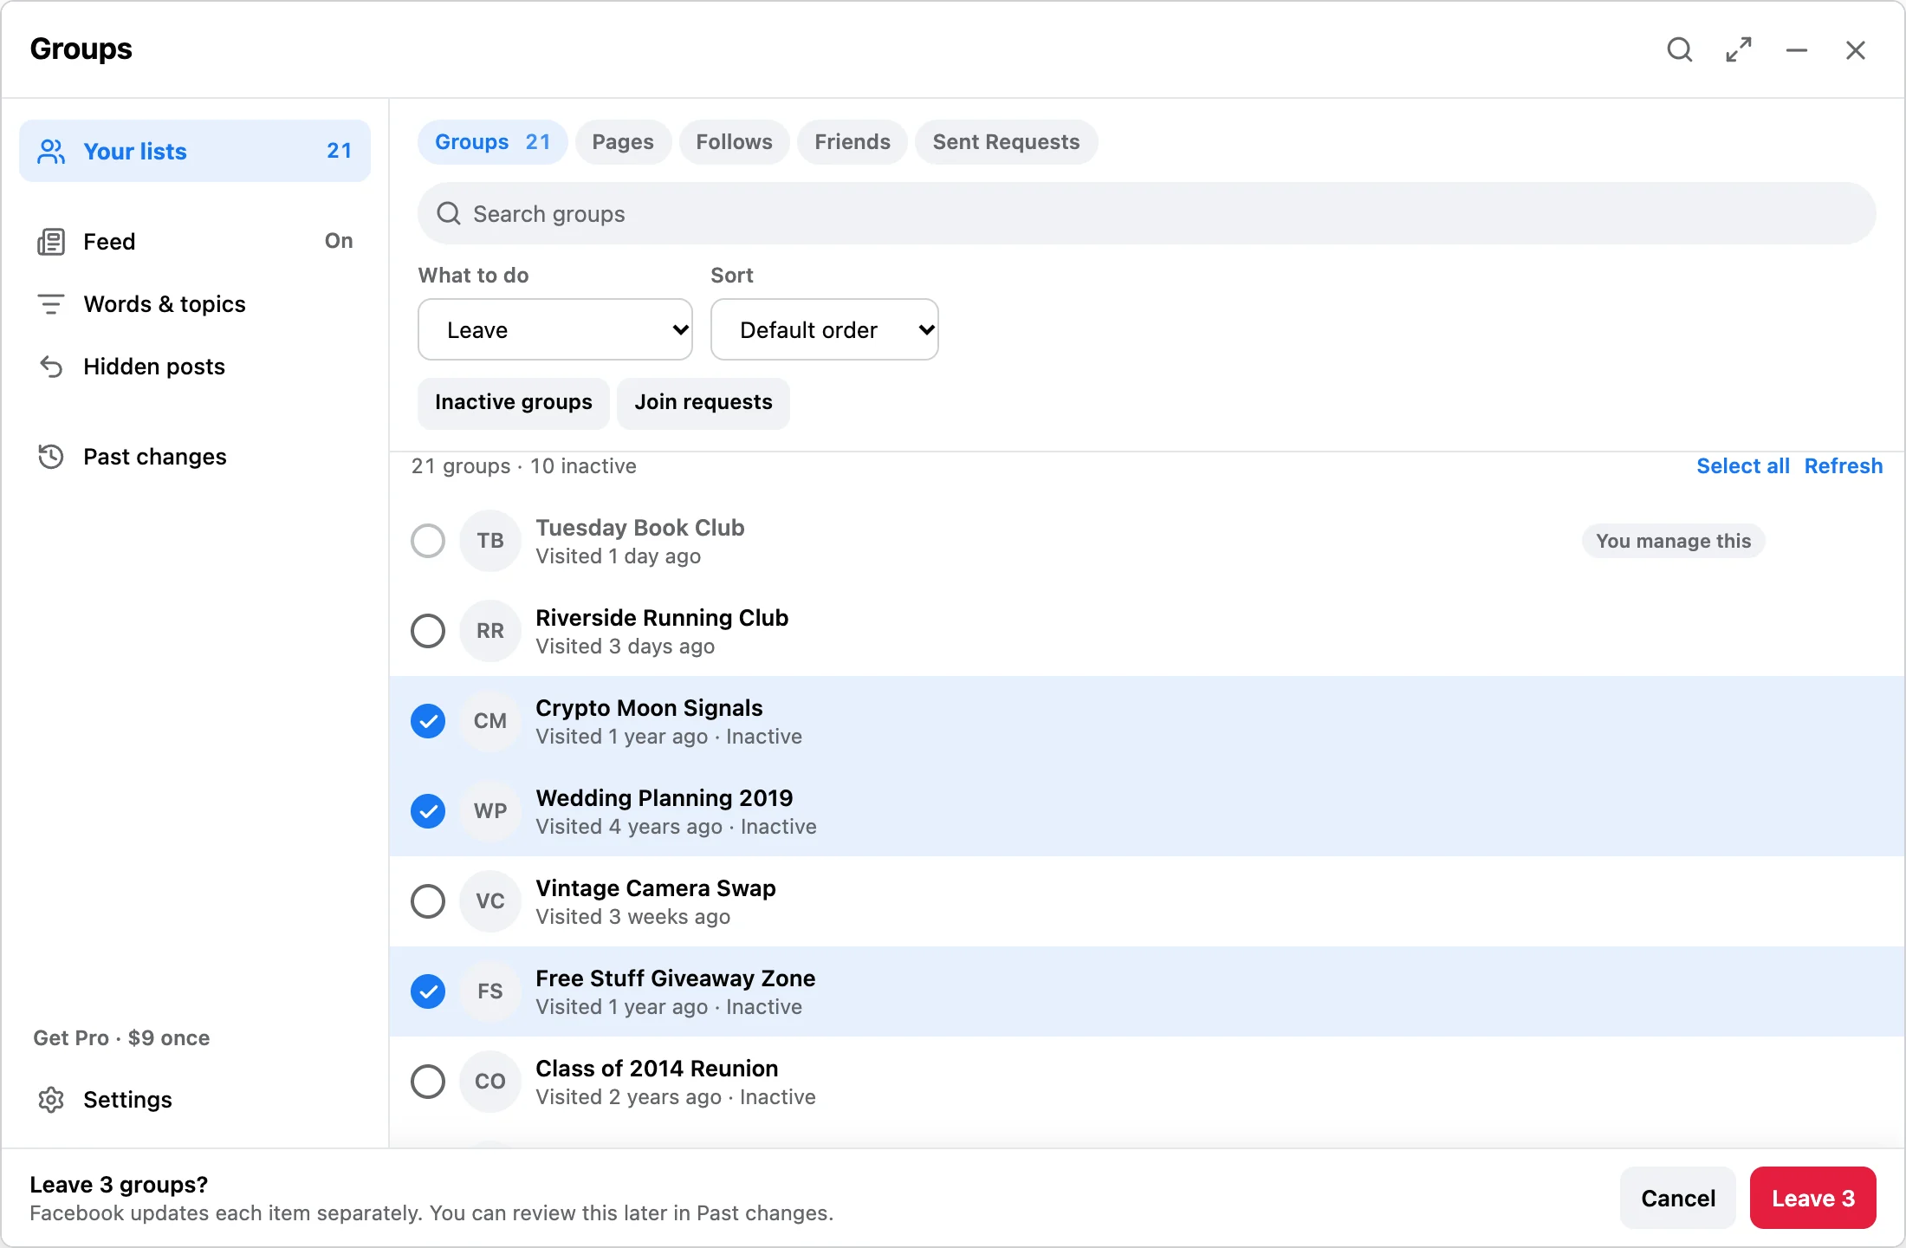
Task: Uncheck Wedding Planning 2019
Action: click(428, 811)
